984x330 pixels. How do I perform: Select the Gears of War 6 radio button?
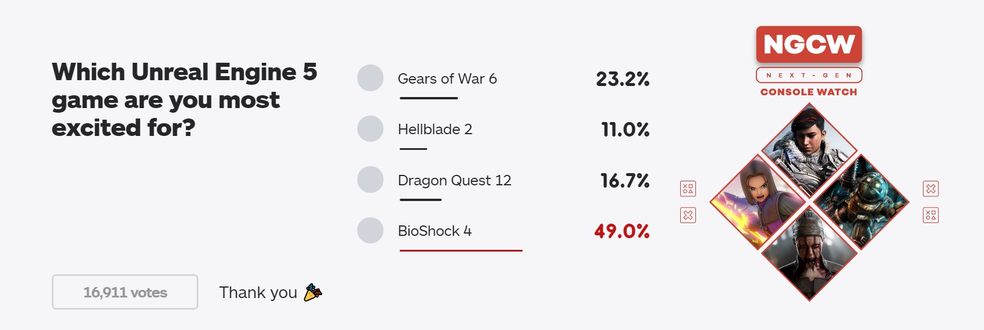click(x=370, y=78)
